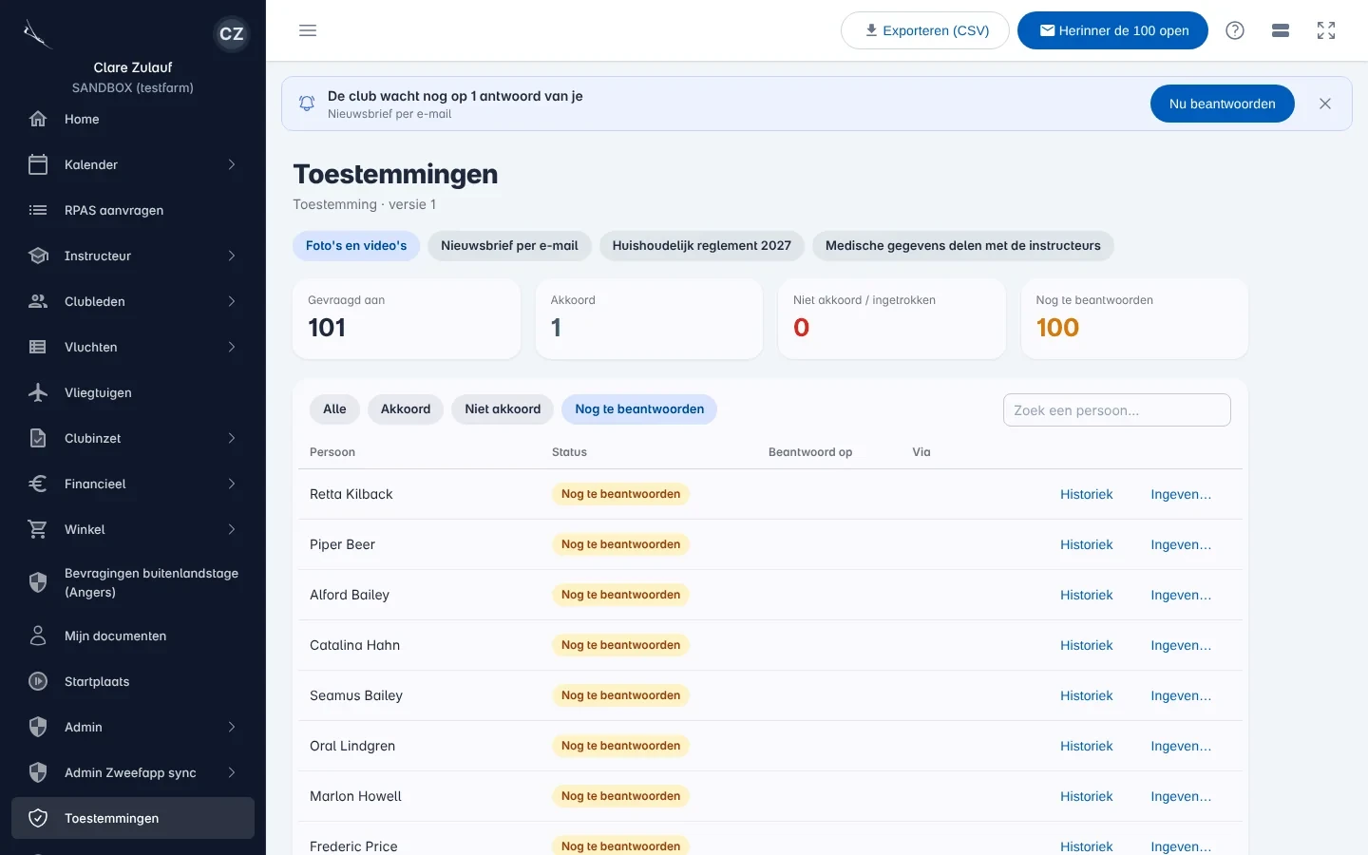The image size is (1368, 855).
Task: Filter list by Akkoord
Action: pos(406,409)
